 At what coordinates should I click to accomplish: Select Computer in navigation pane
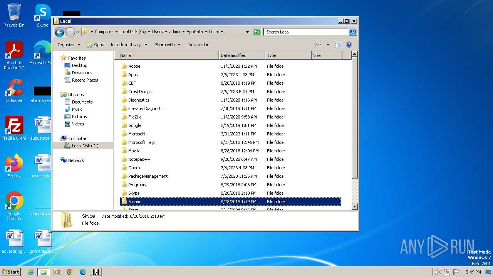pyautogui.click(x=77, y=138)
